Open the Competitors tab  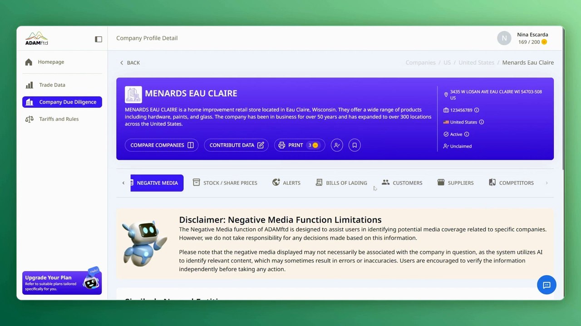511,183
